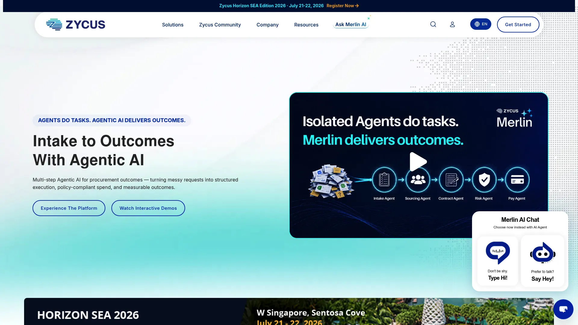Click the Sourcing Agent people icon

(x=418, y=180)
